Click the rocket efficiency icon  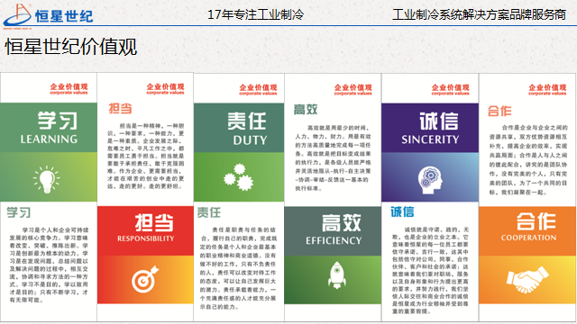(336, 274)
